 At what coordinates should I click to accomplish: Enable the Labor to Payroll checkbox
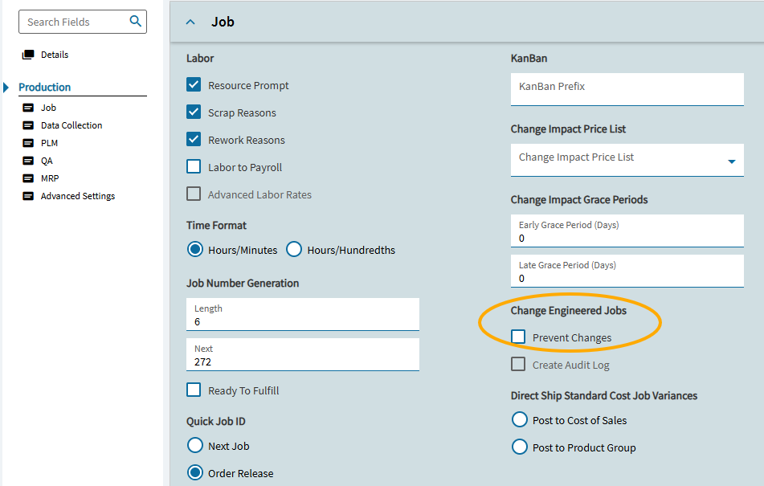(x=194, y=167)
